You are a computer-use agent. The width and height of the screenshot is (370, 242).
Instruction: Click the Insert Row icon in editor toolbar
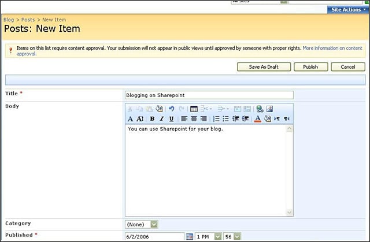206,109
